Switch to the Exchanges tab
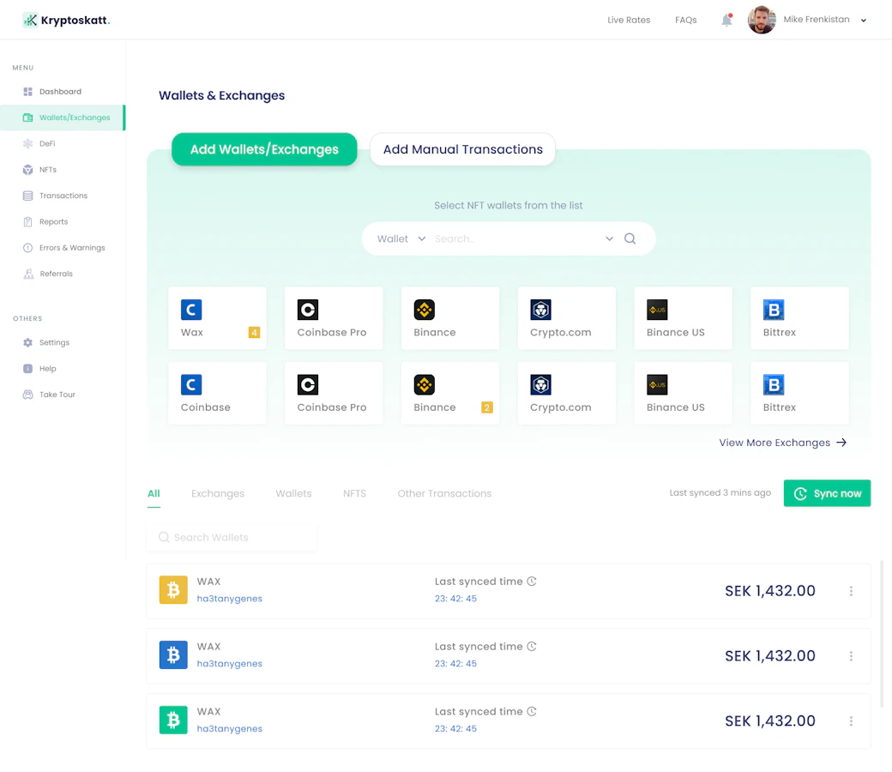This screenshot has height=772, width=892. click(218, 493)
